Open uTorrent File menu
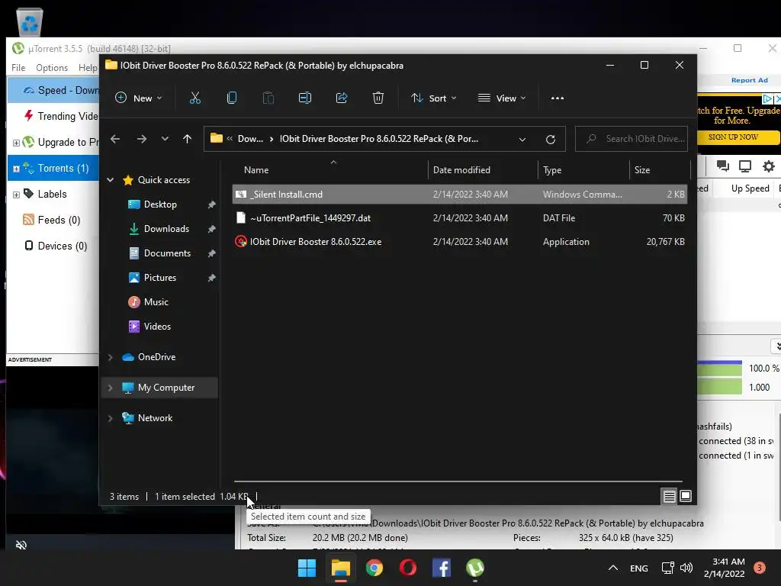Viewport: 781px width, 586px height. (x=18, y=68)
